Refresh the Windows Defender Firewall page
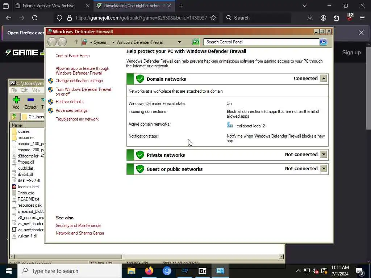 point(196,42)
